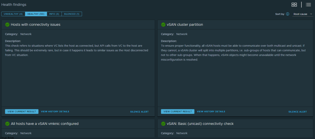The height and width of the screenshot is (139, 315).
Task: View current result for Hosts with connectivity issues
Action: [x=22, y=112]
